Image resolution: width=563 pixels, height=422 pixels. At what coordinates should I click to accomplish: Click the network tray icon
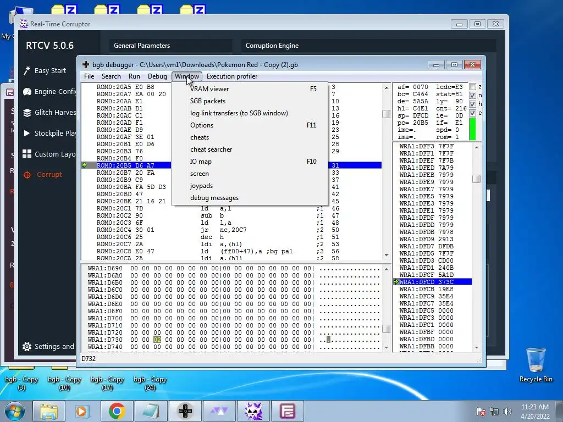(x=494, y=412)
